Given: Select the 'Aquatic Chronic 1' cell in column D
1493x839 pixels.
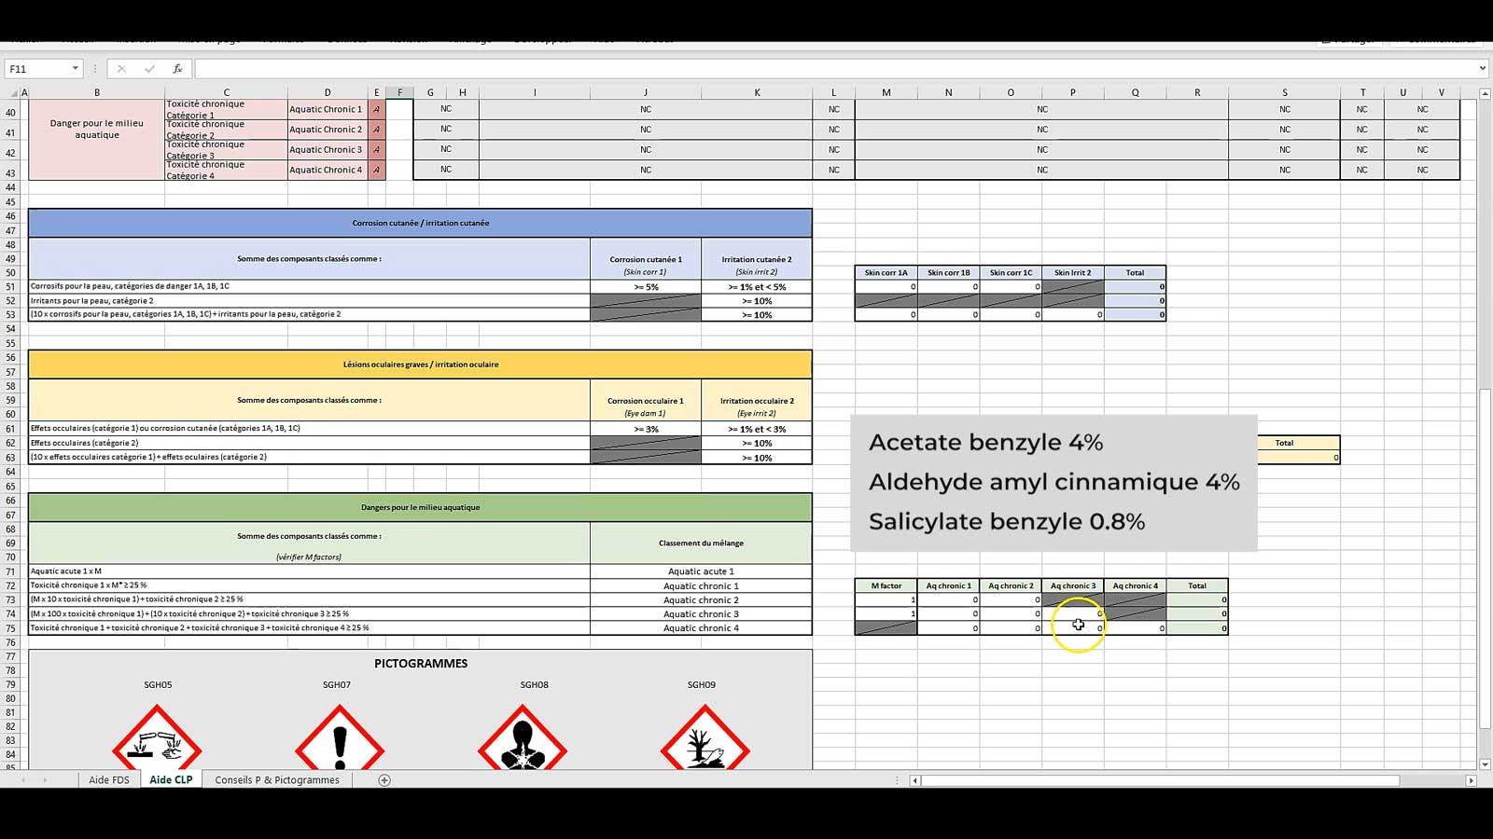Looking at the screenshot, I should [x=328, y=109].
